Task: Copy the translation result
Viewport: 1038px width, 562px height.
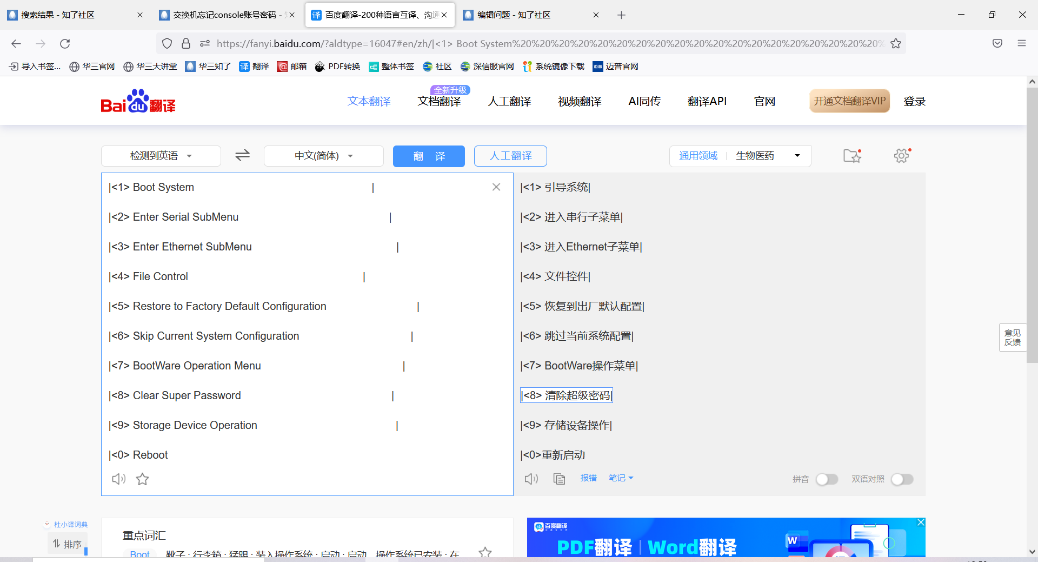Action: click(560, 479)
